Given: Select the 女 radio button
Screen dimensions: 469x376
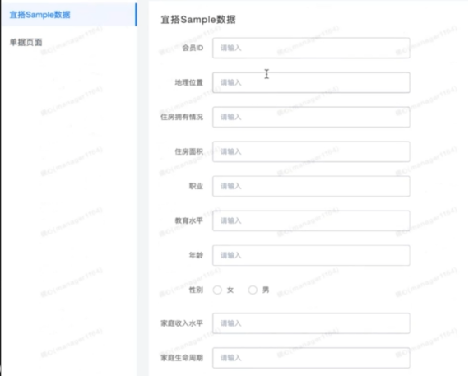Looking at the screenshot, I should tap(217, 290).
